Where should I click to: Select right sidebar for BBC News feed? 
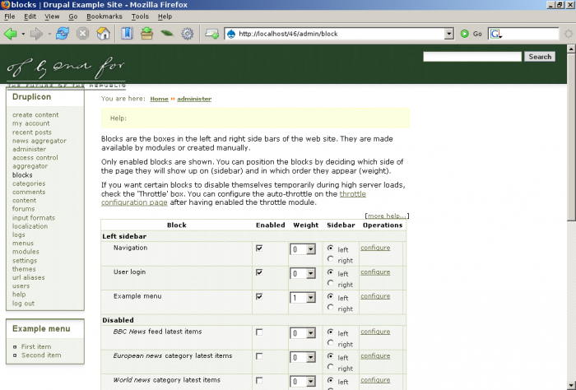click(x=331, y=343)
